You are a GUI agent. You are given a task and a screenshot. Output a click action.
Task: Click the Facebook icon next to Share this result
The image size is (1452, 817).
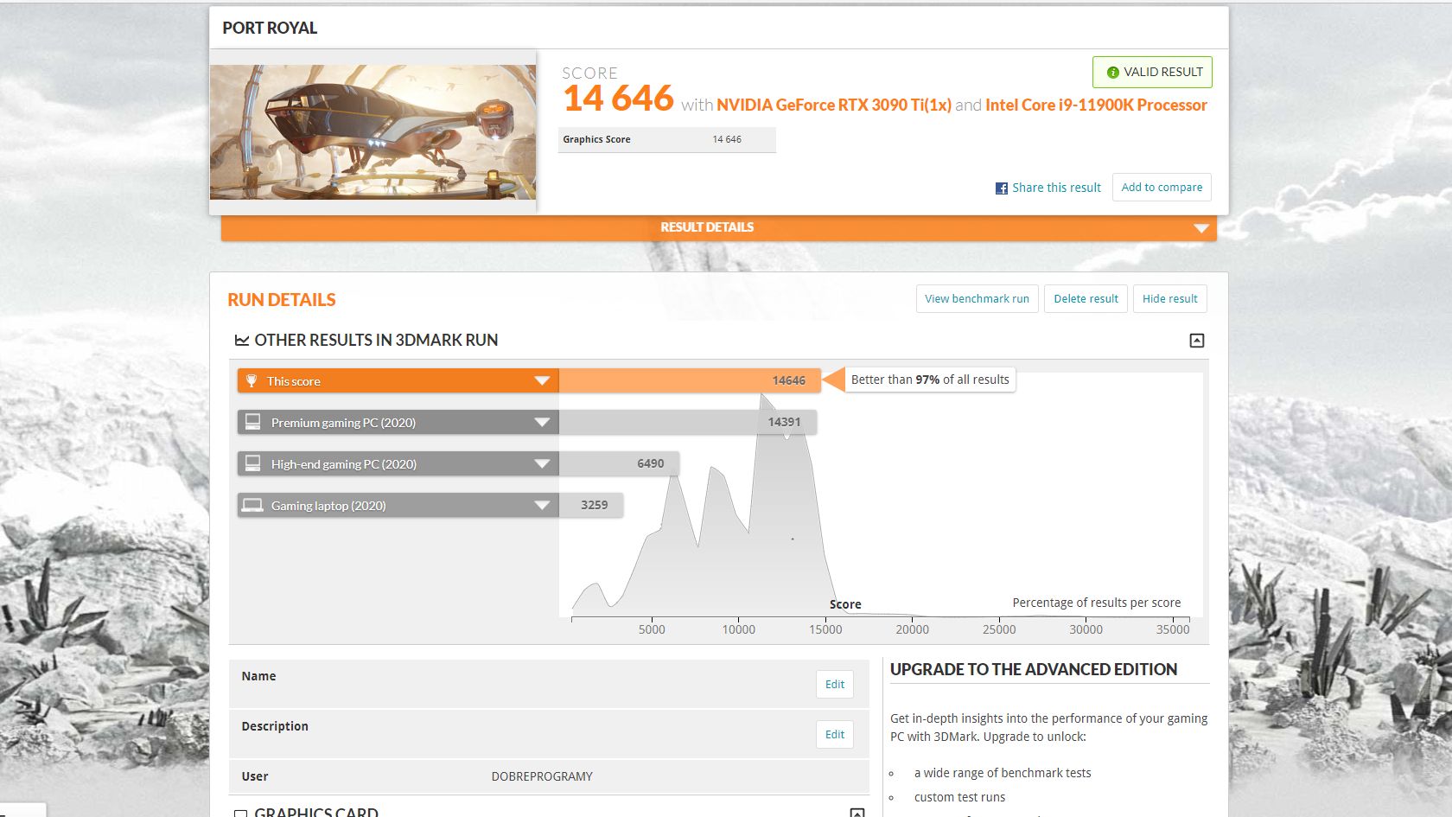1000,188
